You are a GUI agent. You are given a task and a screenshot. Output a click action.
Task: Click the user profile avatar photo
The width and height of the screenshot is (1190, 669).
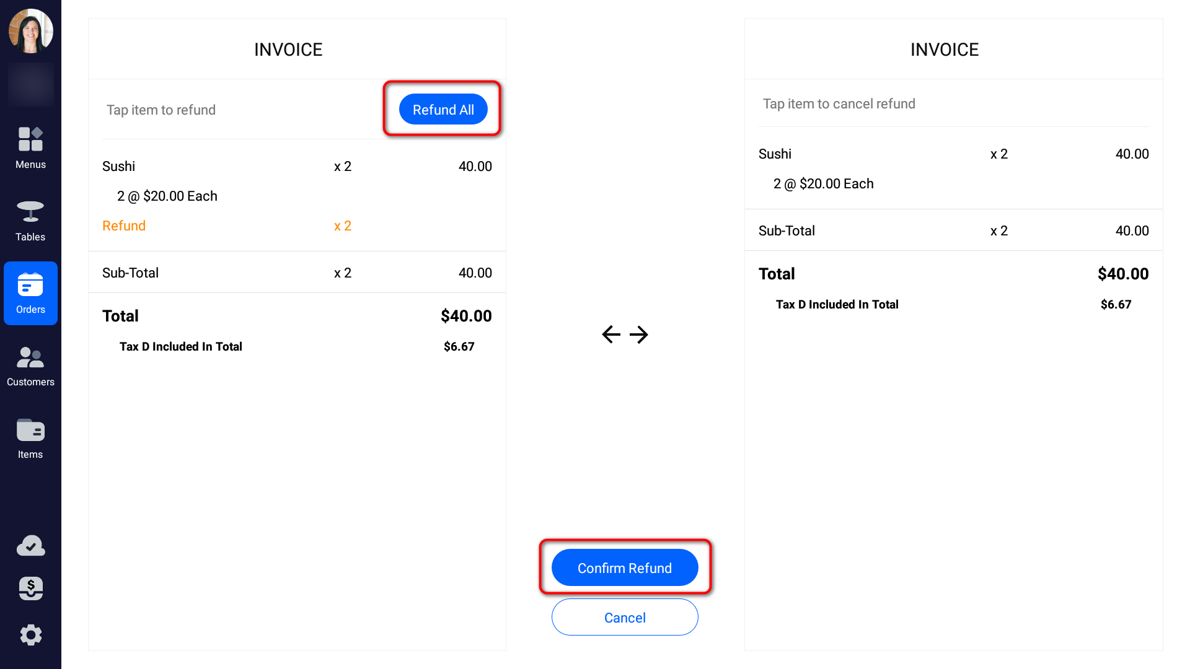pyautogui.click(x=30, y=30)
